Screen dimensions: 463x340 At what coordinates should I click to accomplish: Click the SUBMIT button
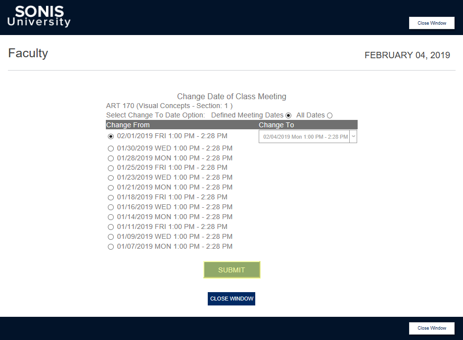coord(231,270)
